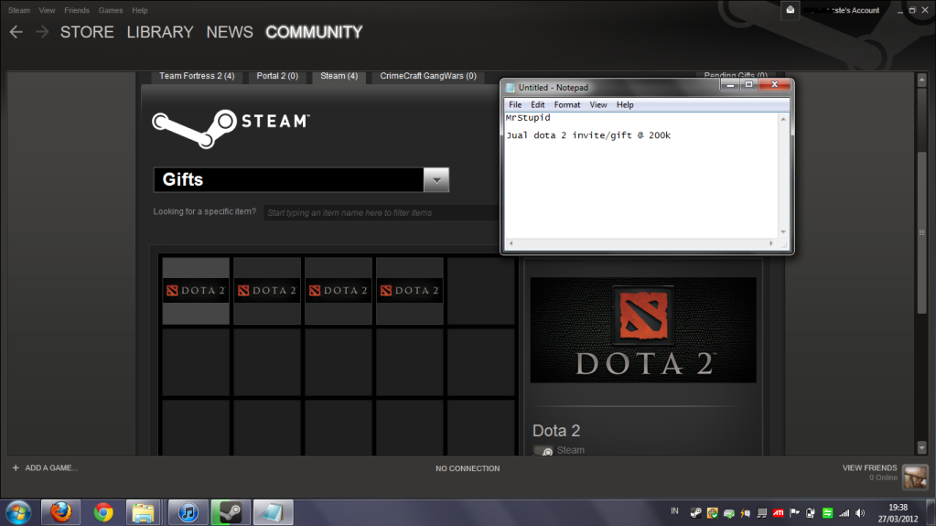
Task: Go forward with the Steam forward arrow
Action: tap(42, 32)
